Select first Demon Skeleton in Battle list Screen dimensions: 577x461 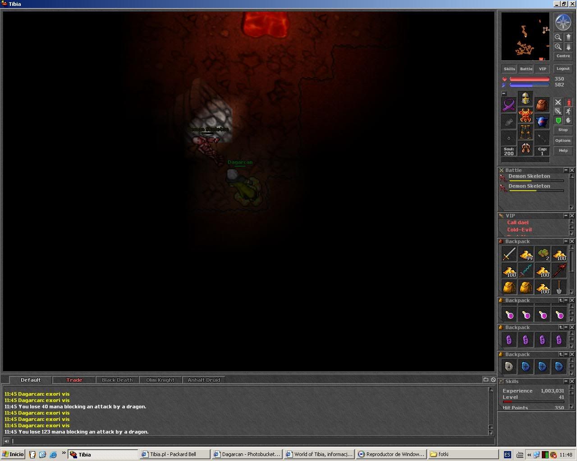(x=532, y=178)
